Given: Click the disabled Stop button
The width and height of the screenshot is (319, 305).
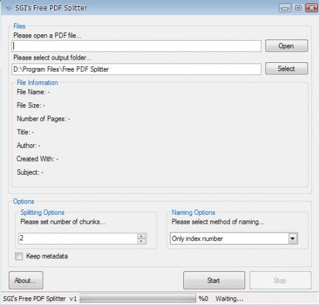Looking at the screenshot, I should [x=280, y=280].
